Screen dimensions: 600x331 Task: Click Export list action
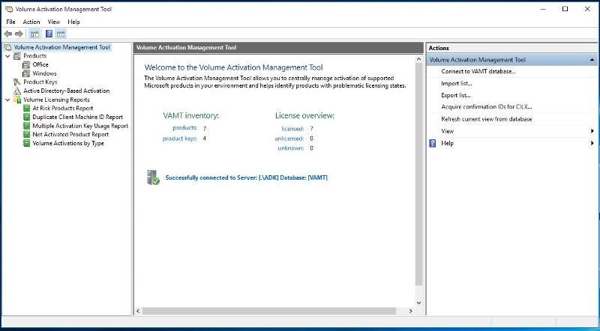click(456, 95)
